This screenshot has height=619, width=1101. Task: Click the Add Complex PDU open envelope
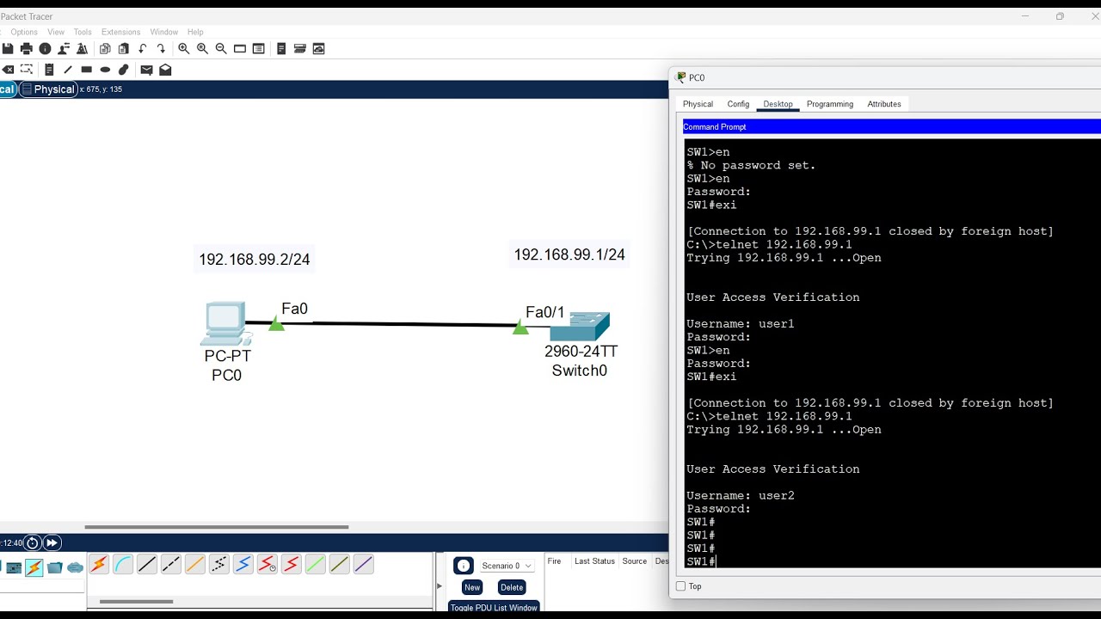tap(165, 70)
